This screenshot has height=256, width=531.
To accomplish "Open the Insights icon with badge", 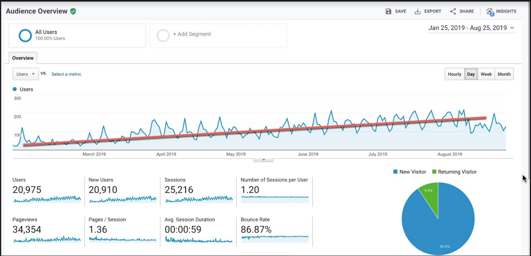I will pos(490,12).
